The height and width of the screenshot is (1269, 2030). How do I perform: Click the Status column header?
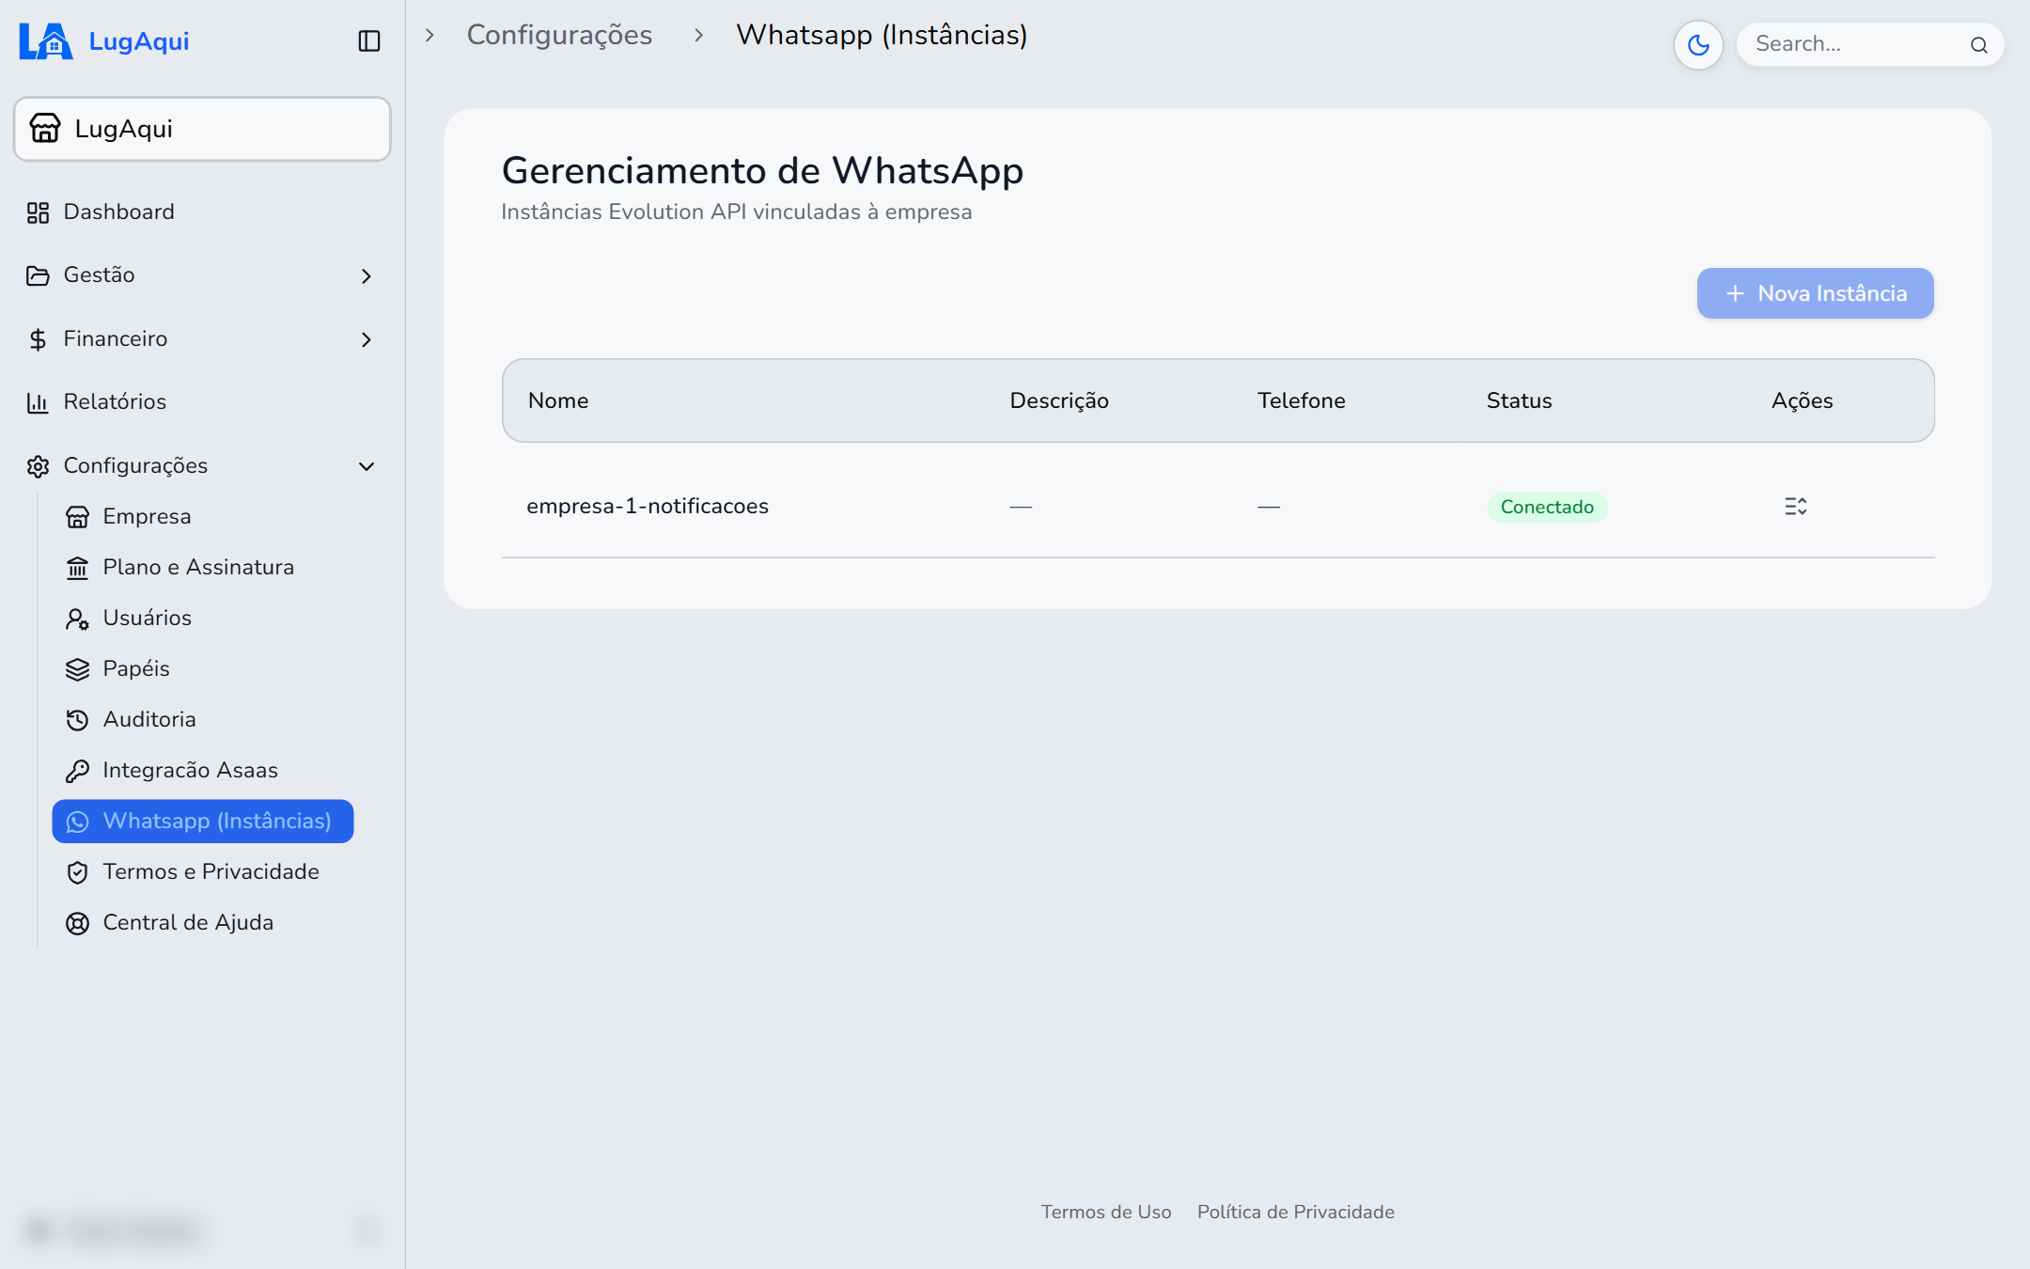point(1519,400)
